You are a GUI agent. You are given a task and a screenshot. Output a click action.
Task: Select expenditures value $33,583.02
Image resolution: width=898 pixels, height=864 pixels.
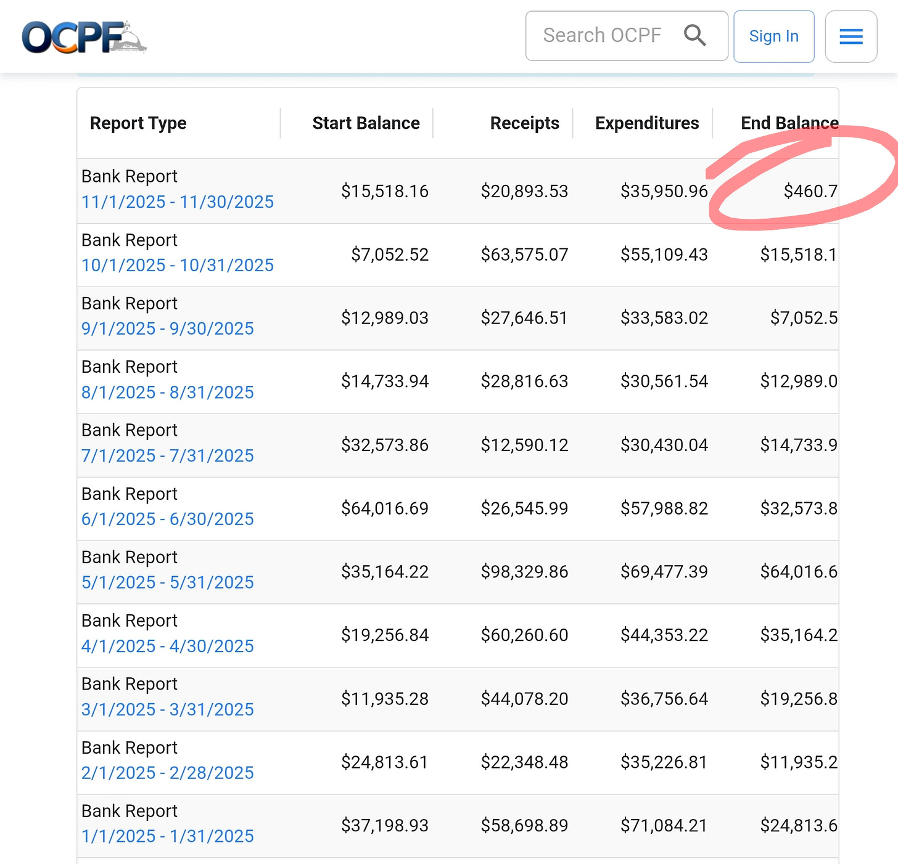pos(664,318)
